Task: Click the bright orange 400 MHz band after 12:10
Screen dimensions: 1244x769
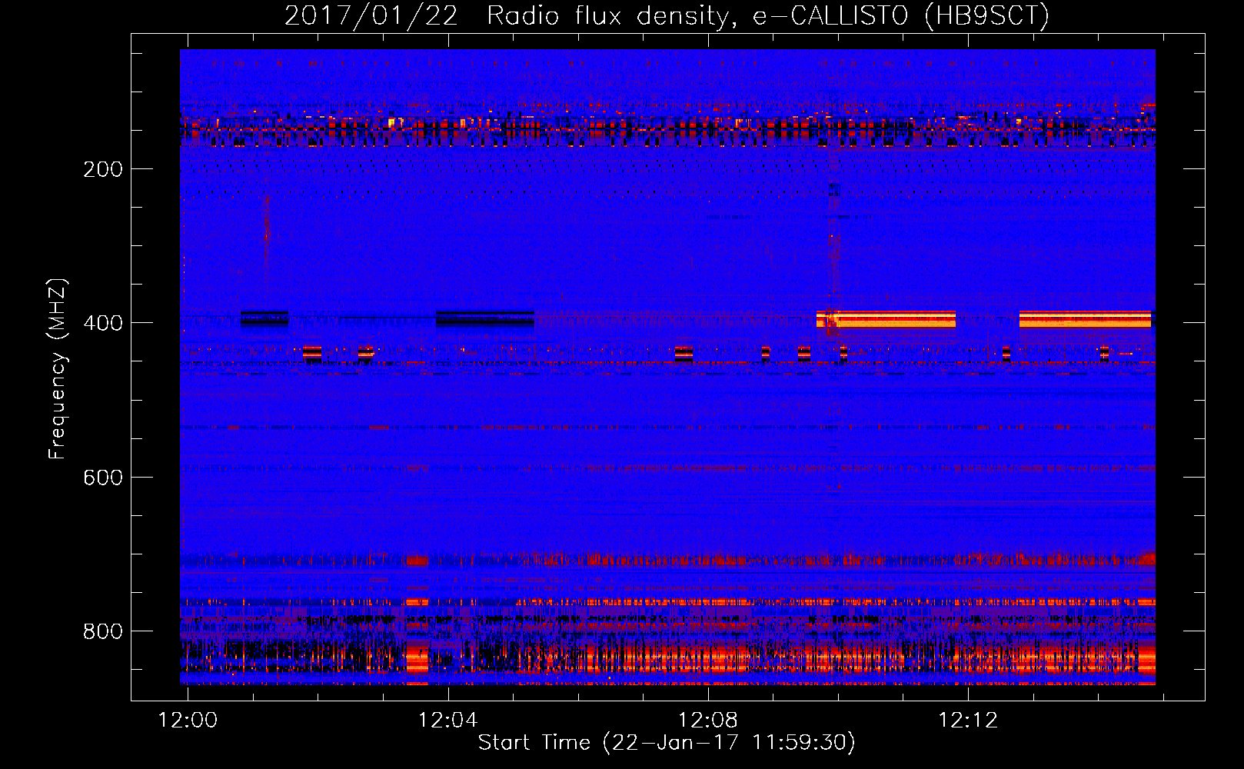Action: 886,319
